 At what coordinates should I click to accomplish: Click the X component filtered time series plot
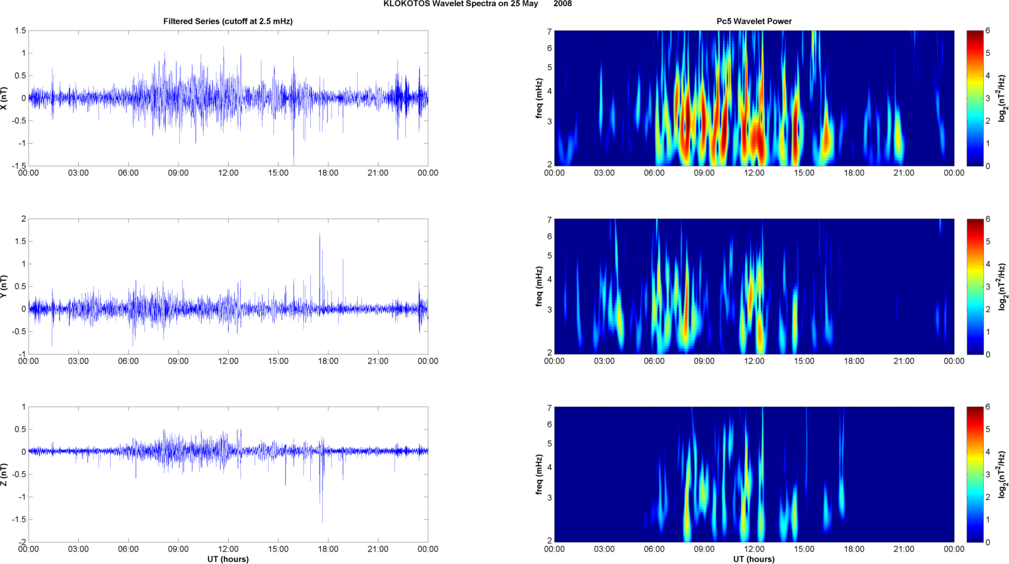tap(228, 98)
